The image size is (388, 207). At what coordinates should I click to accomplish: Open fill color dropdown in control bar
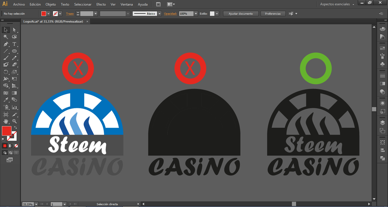[48, 14]
